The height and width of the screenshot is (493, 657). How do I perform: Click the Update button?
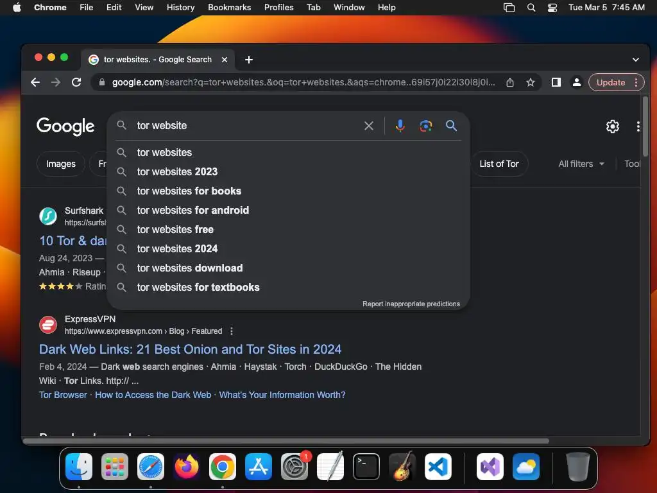(x=611, y=82)
